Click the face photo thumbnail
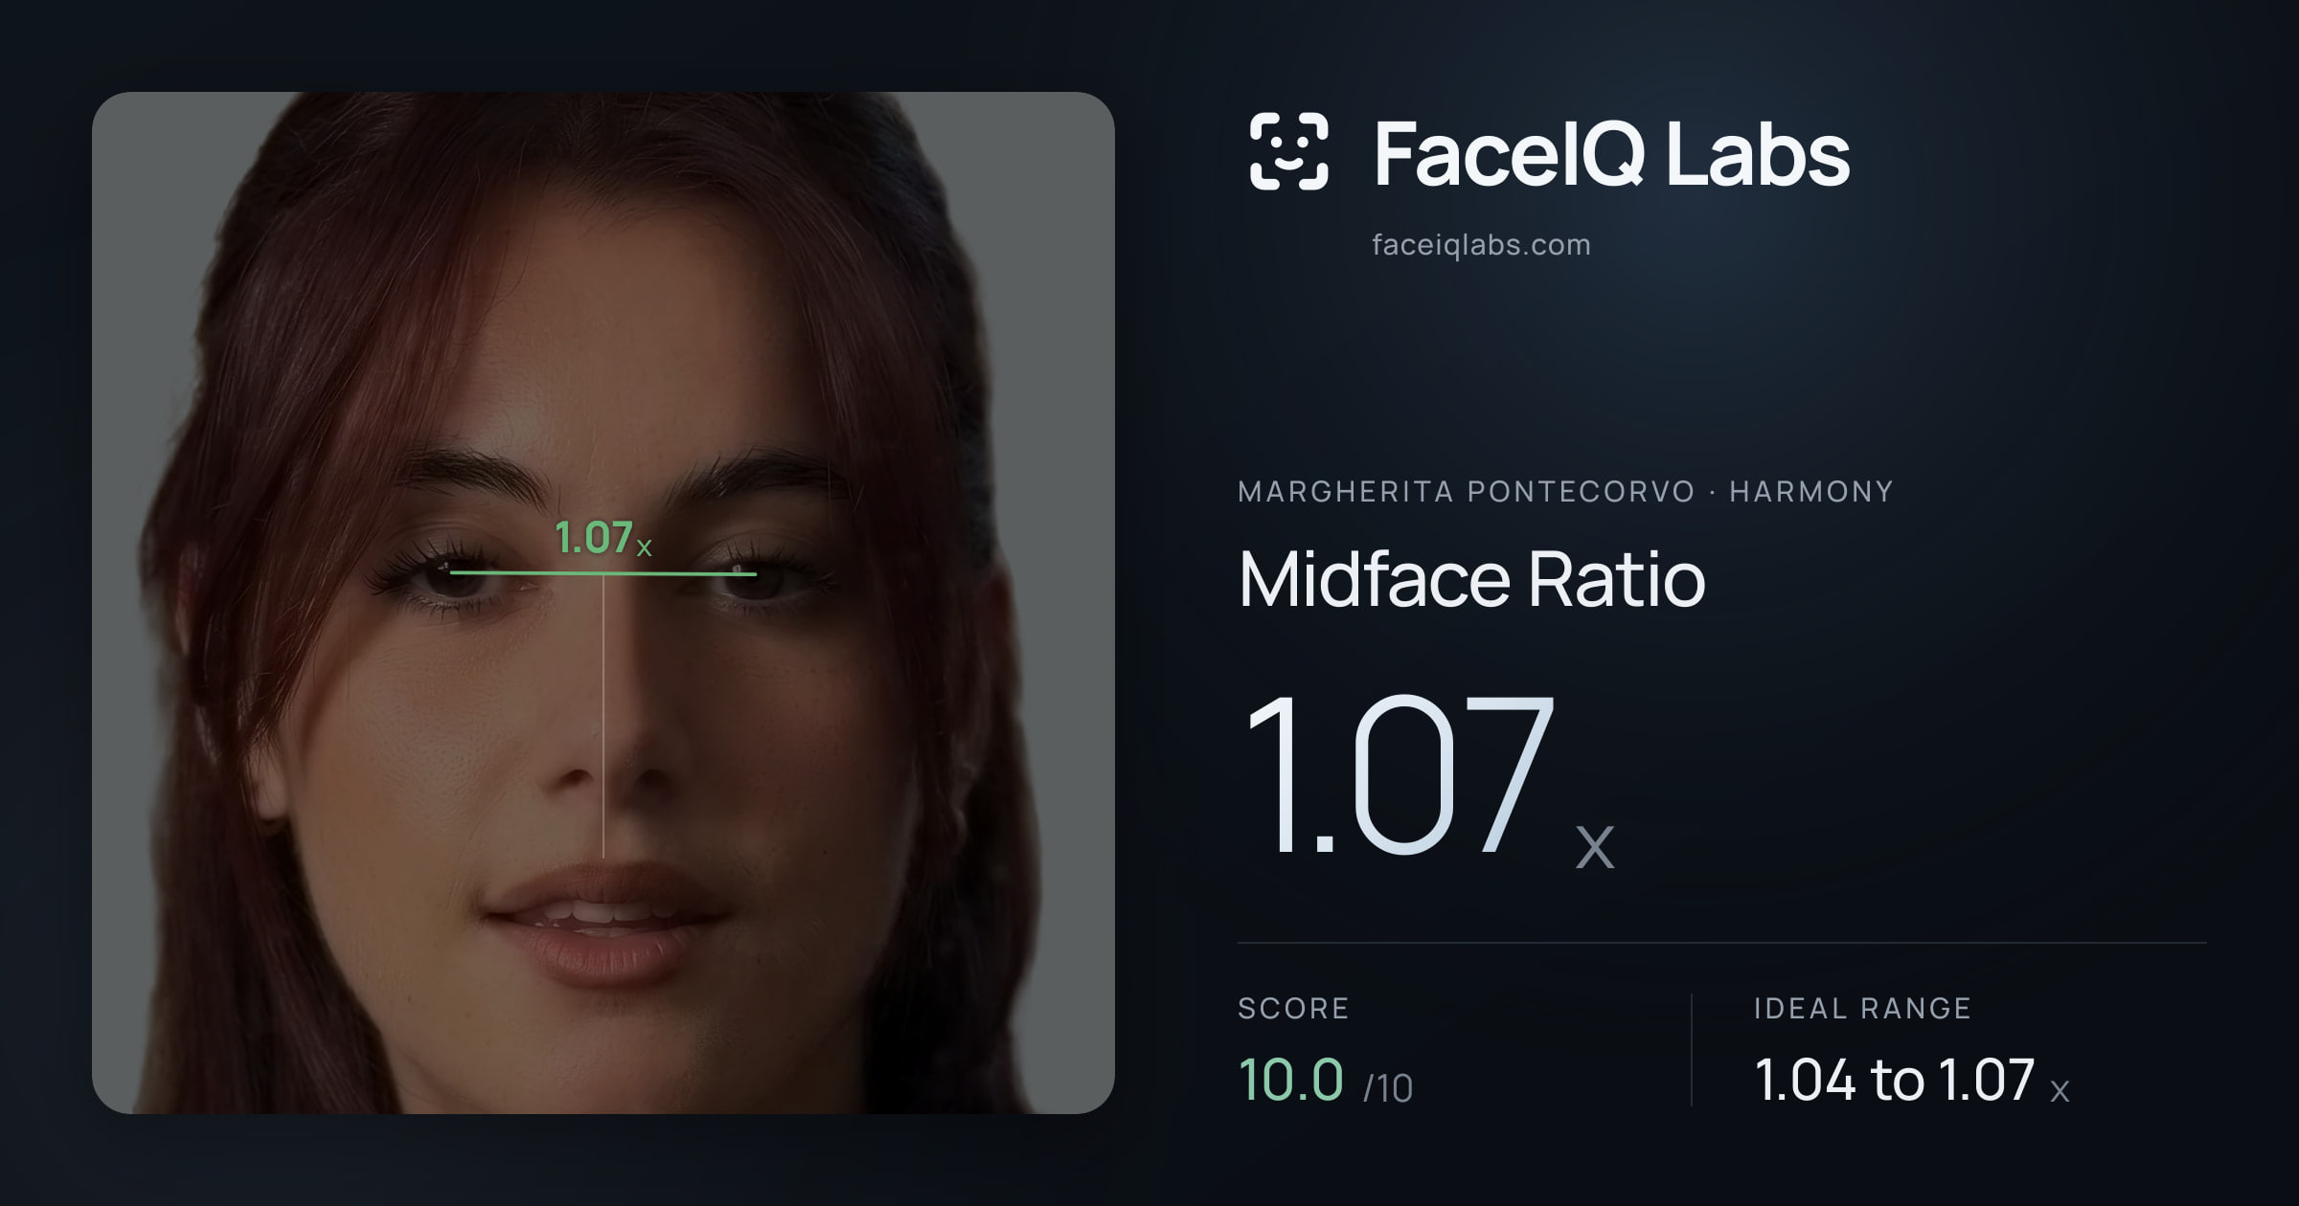 click(x=603, y=603)
